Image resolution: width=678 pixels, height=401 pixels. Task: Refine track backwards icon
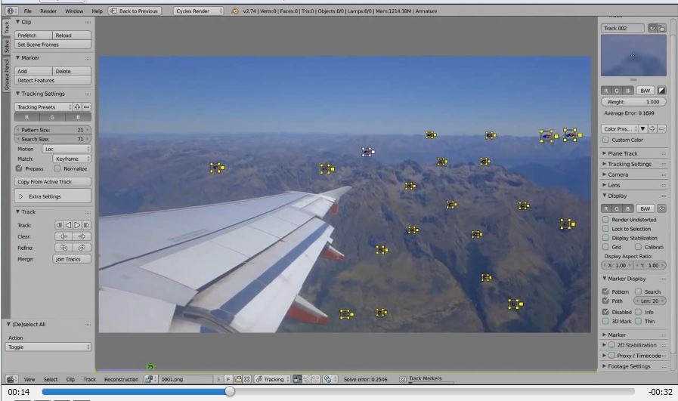[x=64, y=248]
